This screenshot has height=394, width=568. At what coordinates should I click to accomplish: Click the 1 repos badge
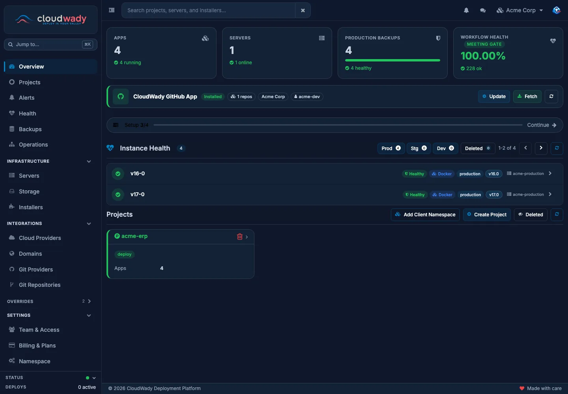pyautogui.click(x=241, y=97)
